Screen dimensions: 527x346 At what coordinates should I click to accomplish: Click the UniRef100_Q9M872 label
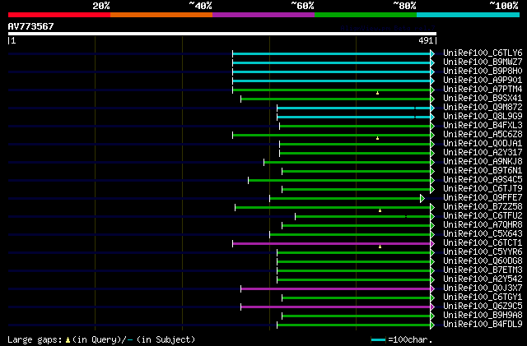click(x=483, y=108)
